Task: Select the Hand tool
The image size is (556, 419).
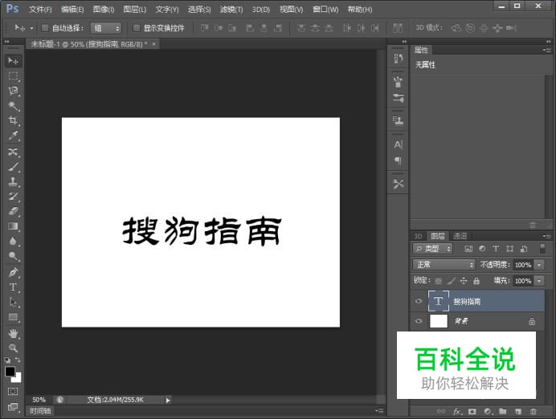Action: point(13,333)
